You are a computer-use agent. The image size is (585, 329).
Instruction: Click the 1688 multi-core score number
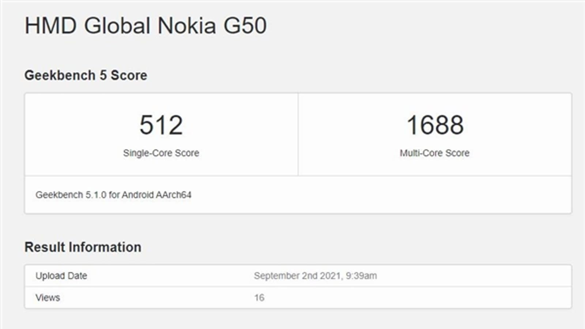click(x=435, y=125)
